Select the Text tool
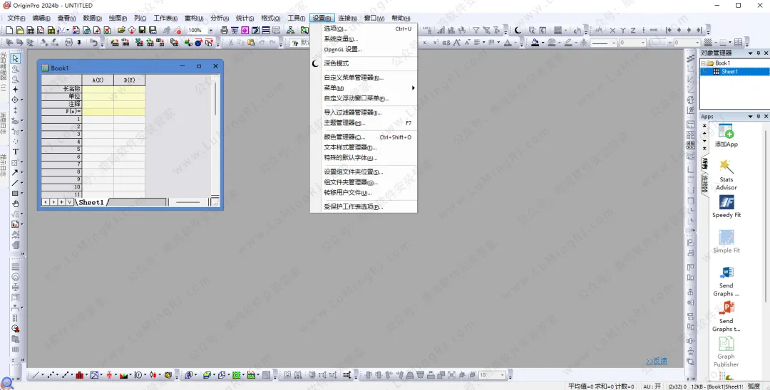The width and height of the screenshot is (770, 390). (x=15, y=152)
